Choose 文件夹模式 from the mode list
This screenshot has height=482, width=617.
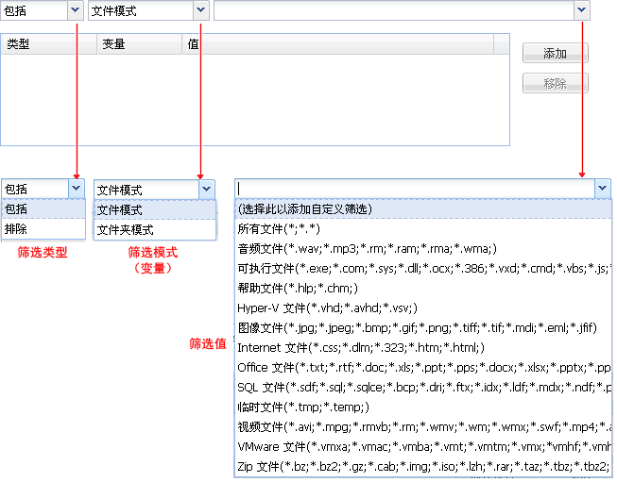click(x=155, y=230)
